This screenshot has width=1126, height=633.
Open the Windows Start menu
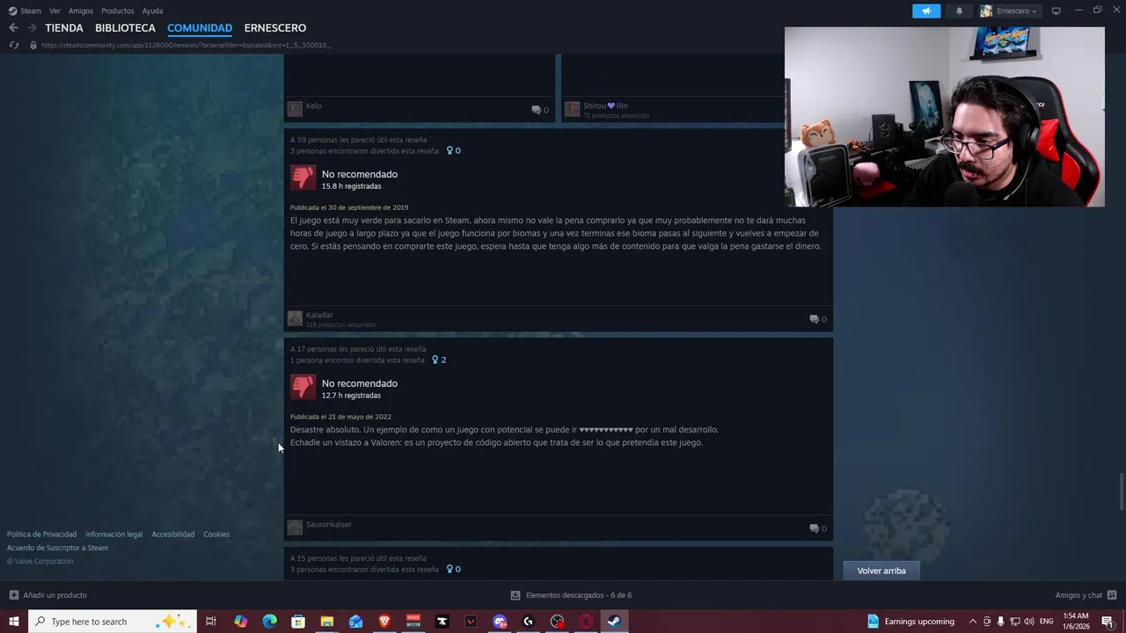pyautogui.click(x=14, y=622)
